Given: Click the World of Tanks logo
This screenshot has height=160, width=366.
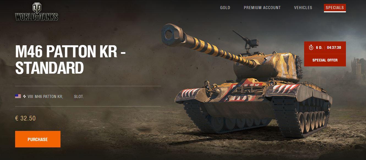Looking at the screenshot, I should (37, 12).
